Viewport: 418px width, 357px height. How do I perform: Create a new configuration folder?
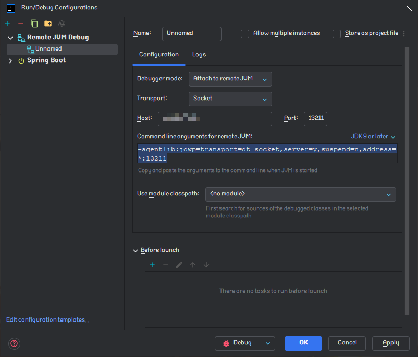coord(48,23)
